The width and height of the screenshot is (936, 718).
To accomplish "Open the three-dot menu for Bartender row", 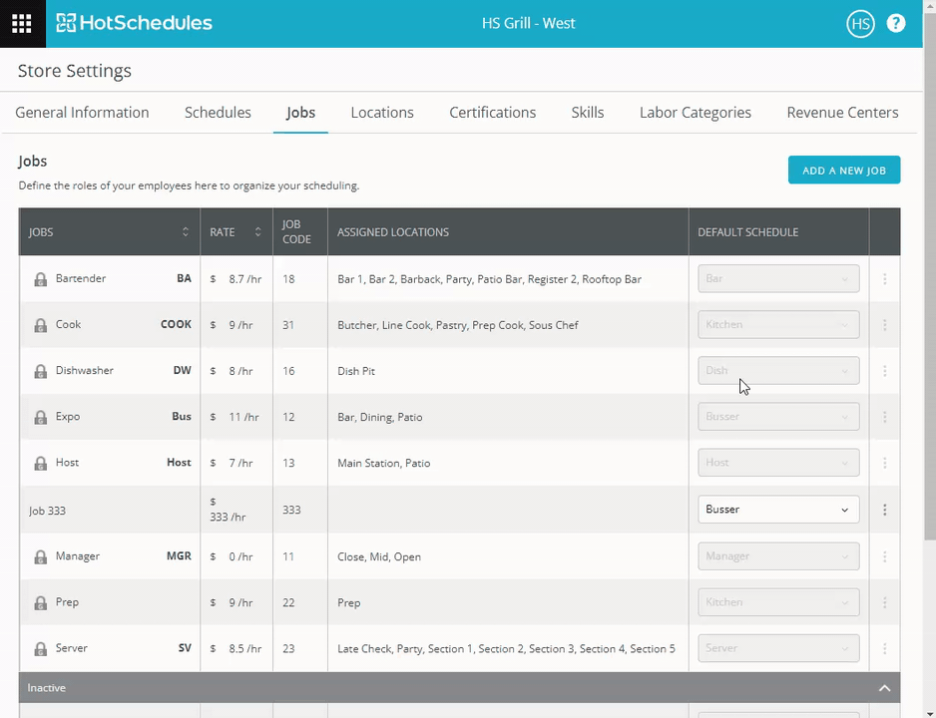I will [884, 279].
